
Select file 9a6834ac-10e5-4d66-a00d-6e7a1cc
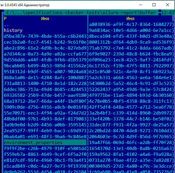coord(130,30)
